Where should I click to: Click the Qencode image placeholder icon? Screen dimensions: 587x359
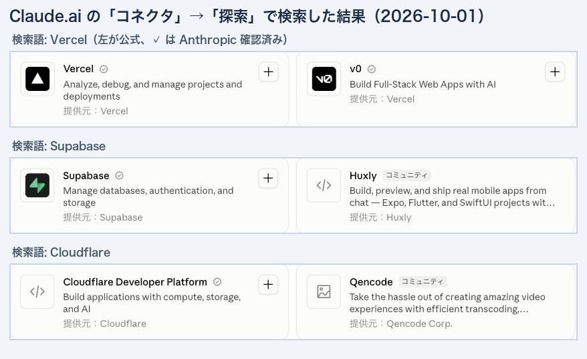click(x=324, y=291)
